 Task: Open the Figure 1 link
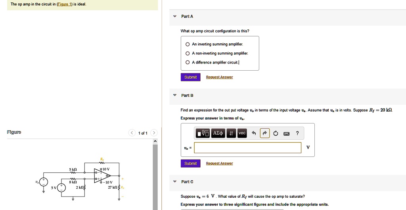65,4
